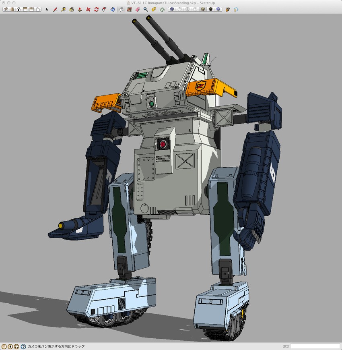Activate the Pan hand tool
342x350 pixels.
(x=121, y=9)
